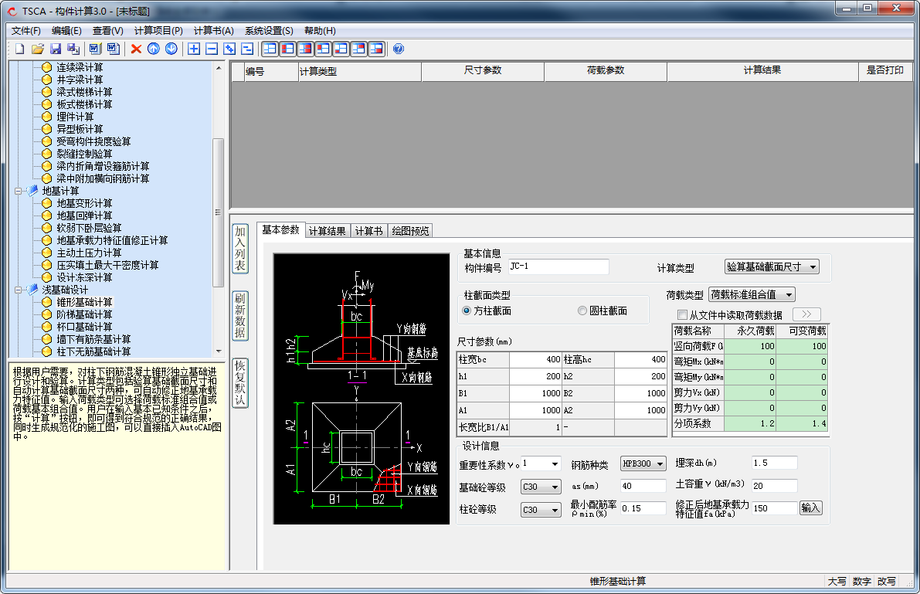Click the 柱宽bc value cell

pyautogui.click(x=535, y=359)
